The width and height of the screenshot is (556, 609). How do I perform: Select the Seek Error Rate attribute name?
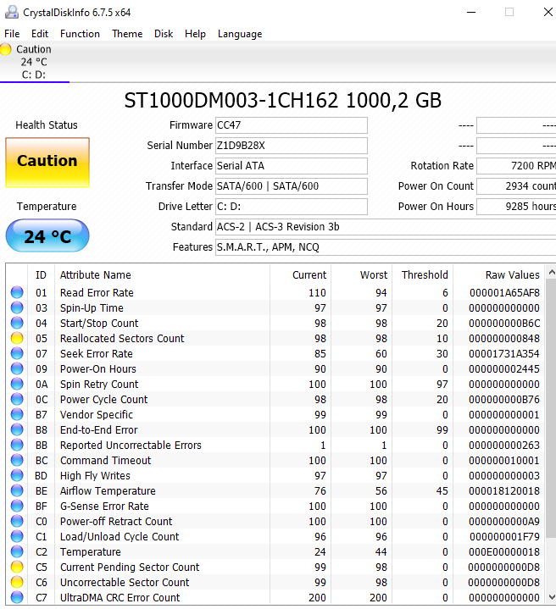[97, 353]
